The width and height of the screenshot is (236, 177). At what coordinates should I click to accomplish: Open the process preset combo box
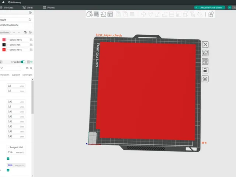pos(10,68)
